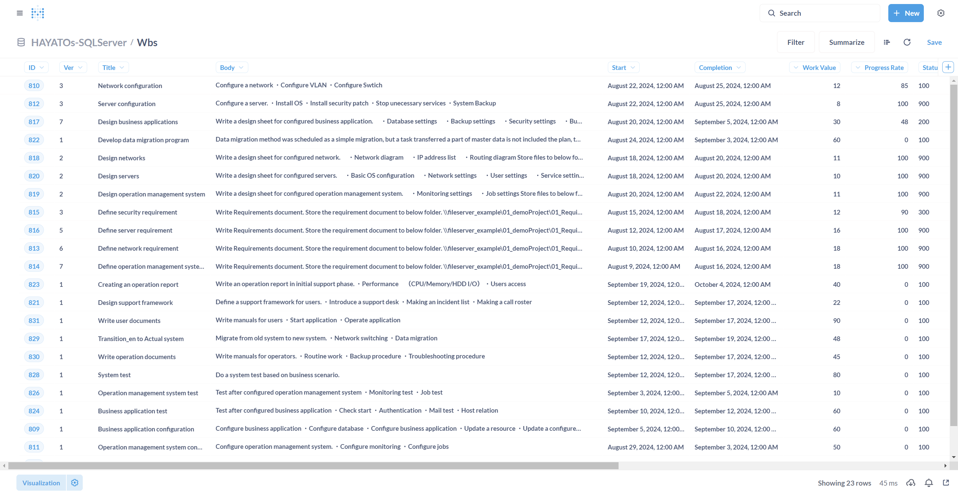Expand the ID column header menu
Image resolution: width=958 pixels, height=495 pixels.
(36, 68)
